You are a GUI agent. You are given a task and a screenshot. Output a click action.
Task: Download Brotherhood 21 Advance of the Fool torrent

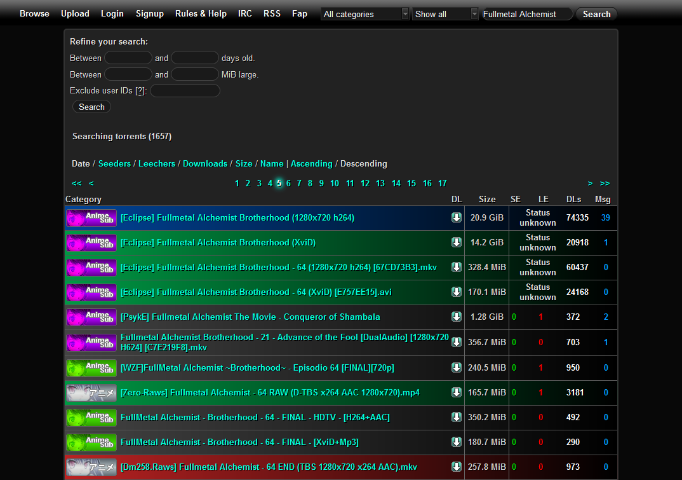click(x=457, y=342)
